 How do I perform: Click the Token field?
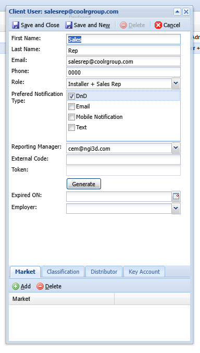(123, 171)
